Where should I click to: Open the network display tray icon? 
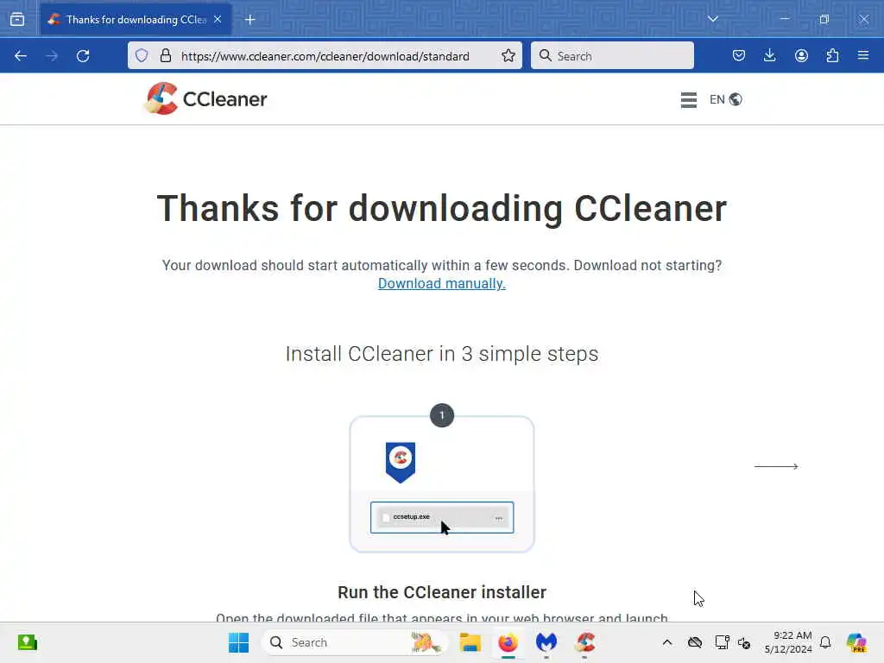[722, 642]
